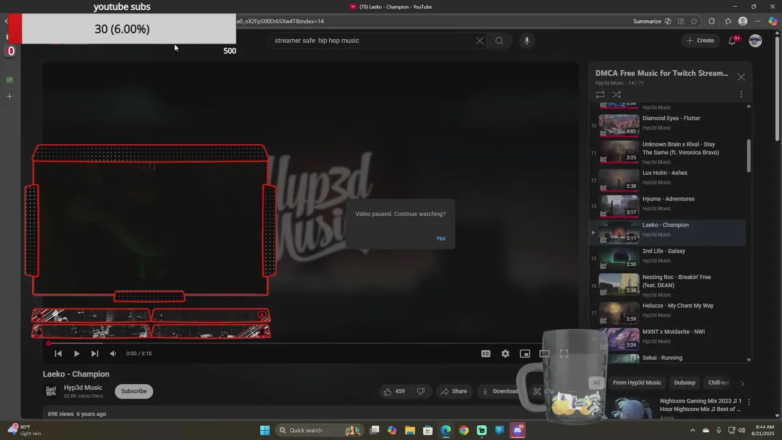
Task: Open the playlist three-dot options menu
Action: tap(741, 95)
